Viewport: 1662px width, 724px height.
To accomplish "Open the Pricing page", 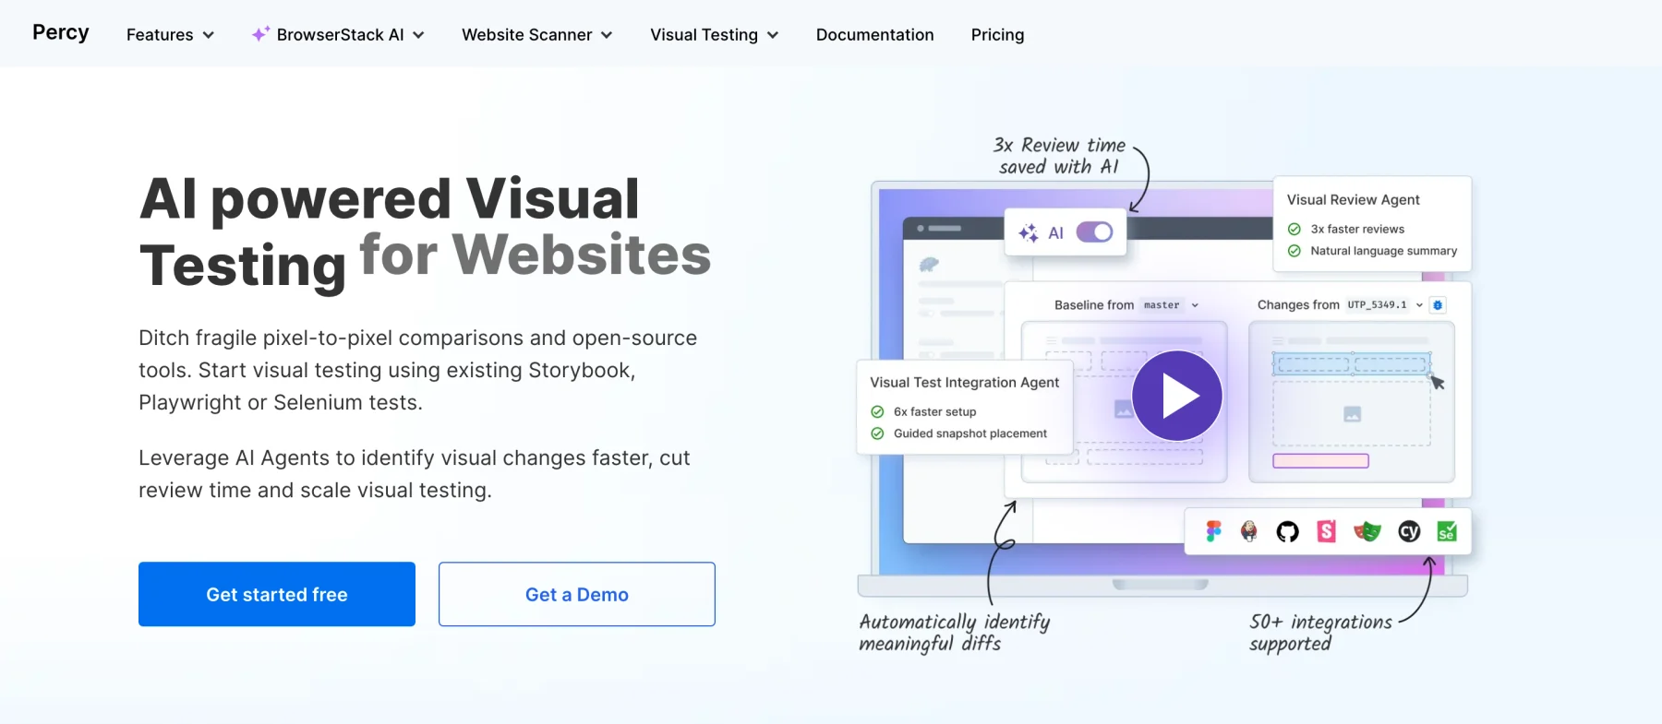I will 997,35.
